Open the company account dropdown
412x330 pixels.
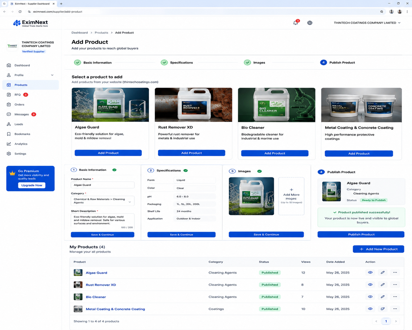point(367,23)
